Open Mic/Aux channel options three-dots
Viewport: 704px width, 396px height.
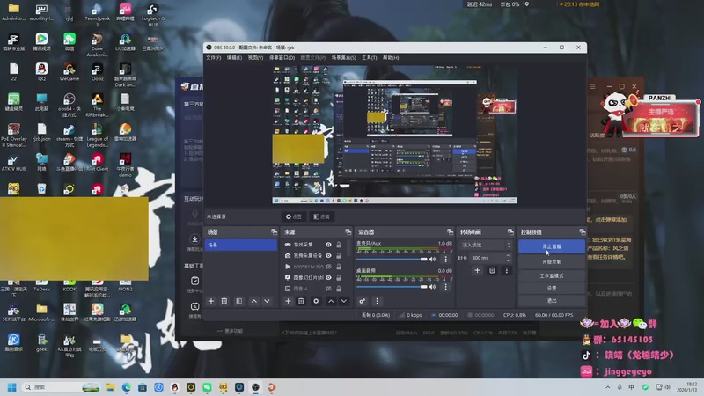pyautogui.click(x=445, y=259)
